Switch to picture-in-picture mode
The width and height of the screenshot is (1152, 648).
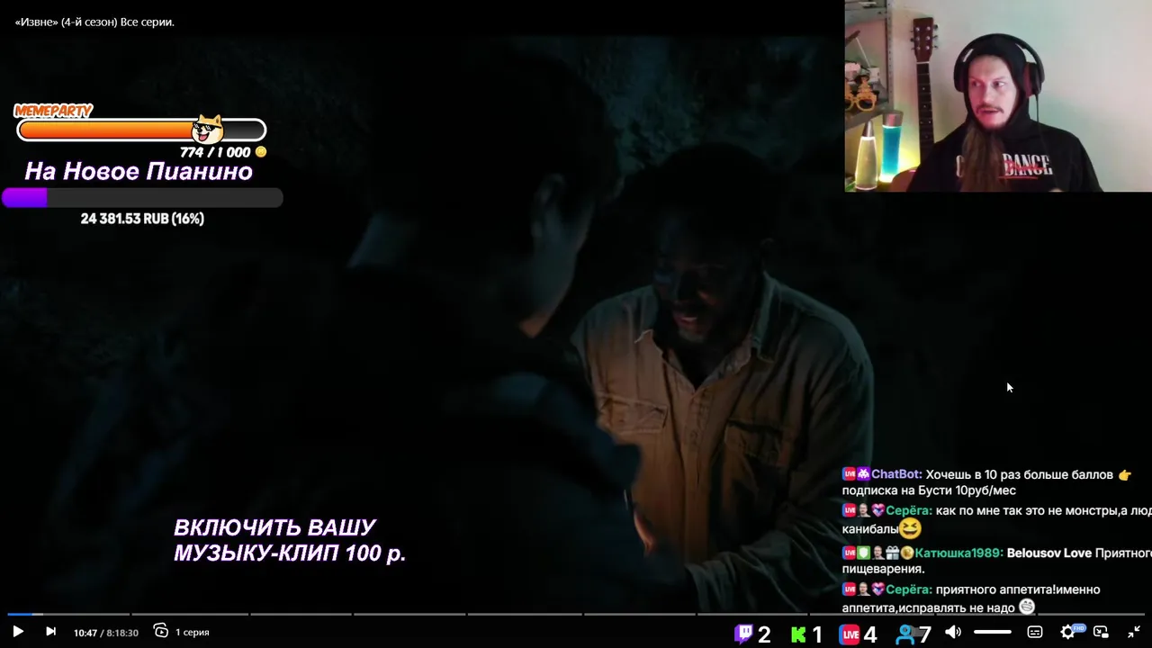click(1101, 632)
